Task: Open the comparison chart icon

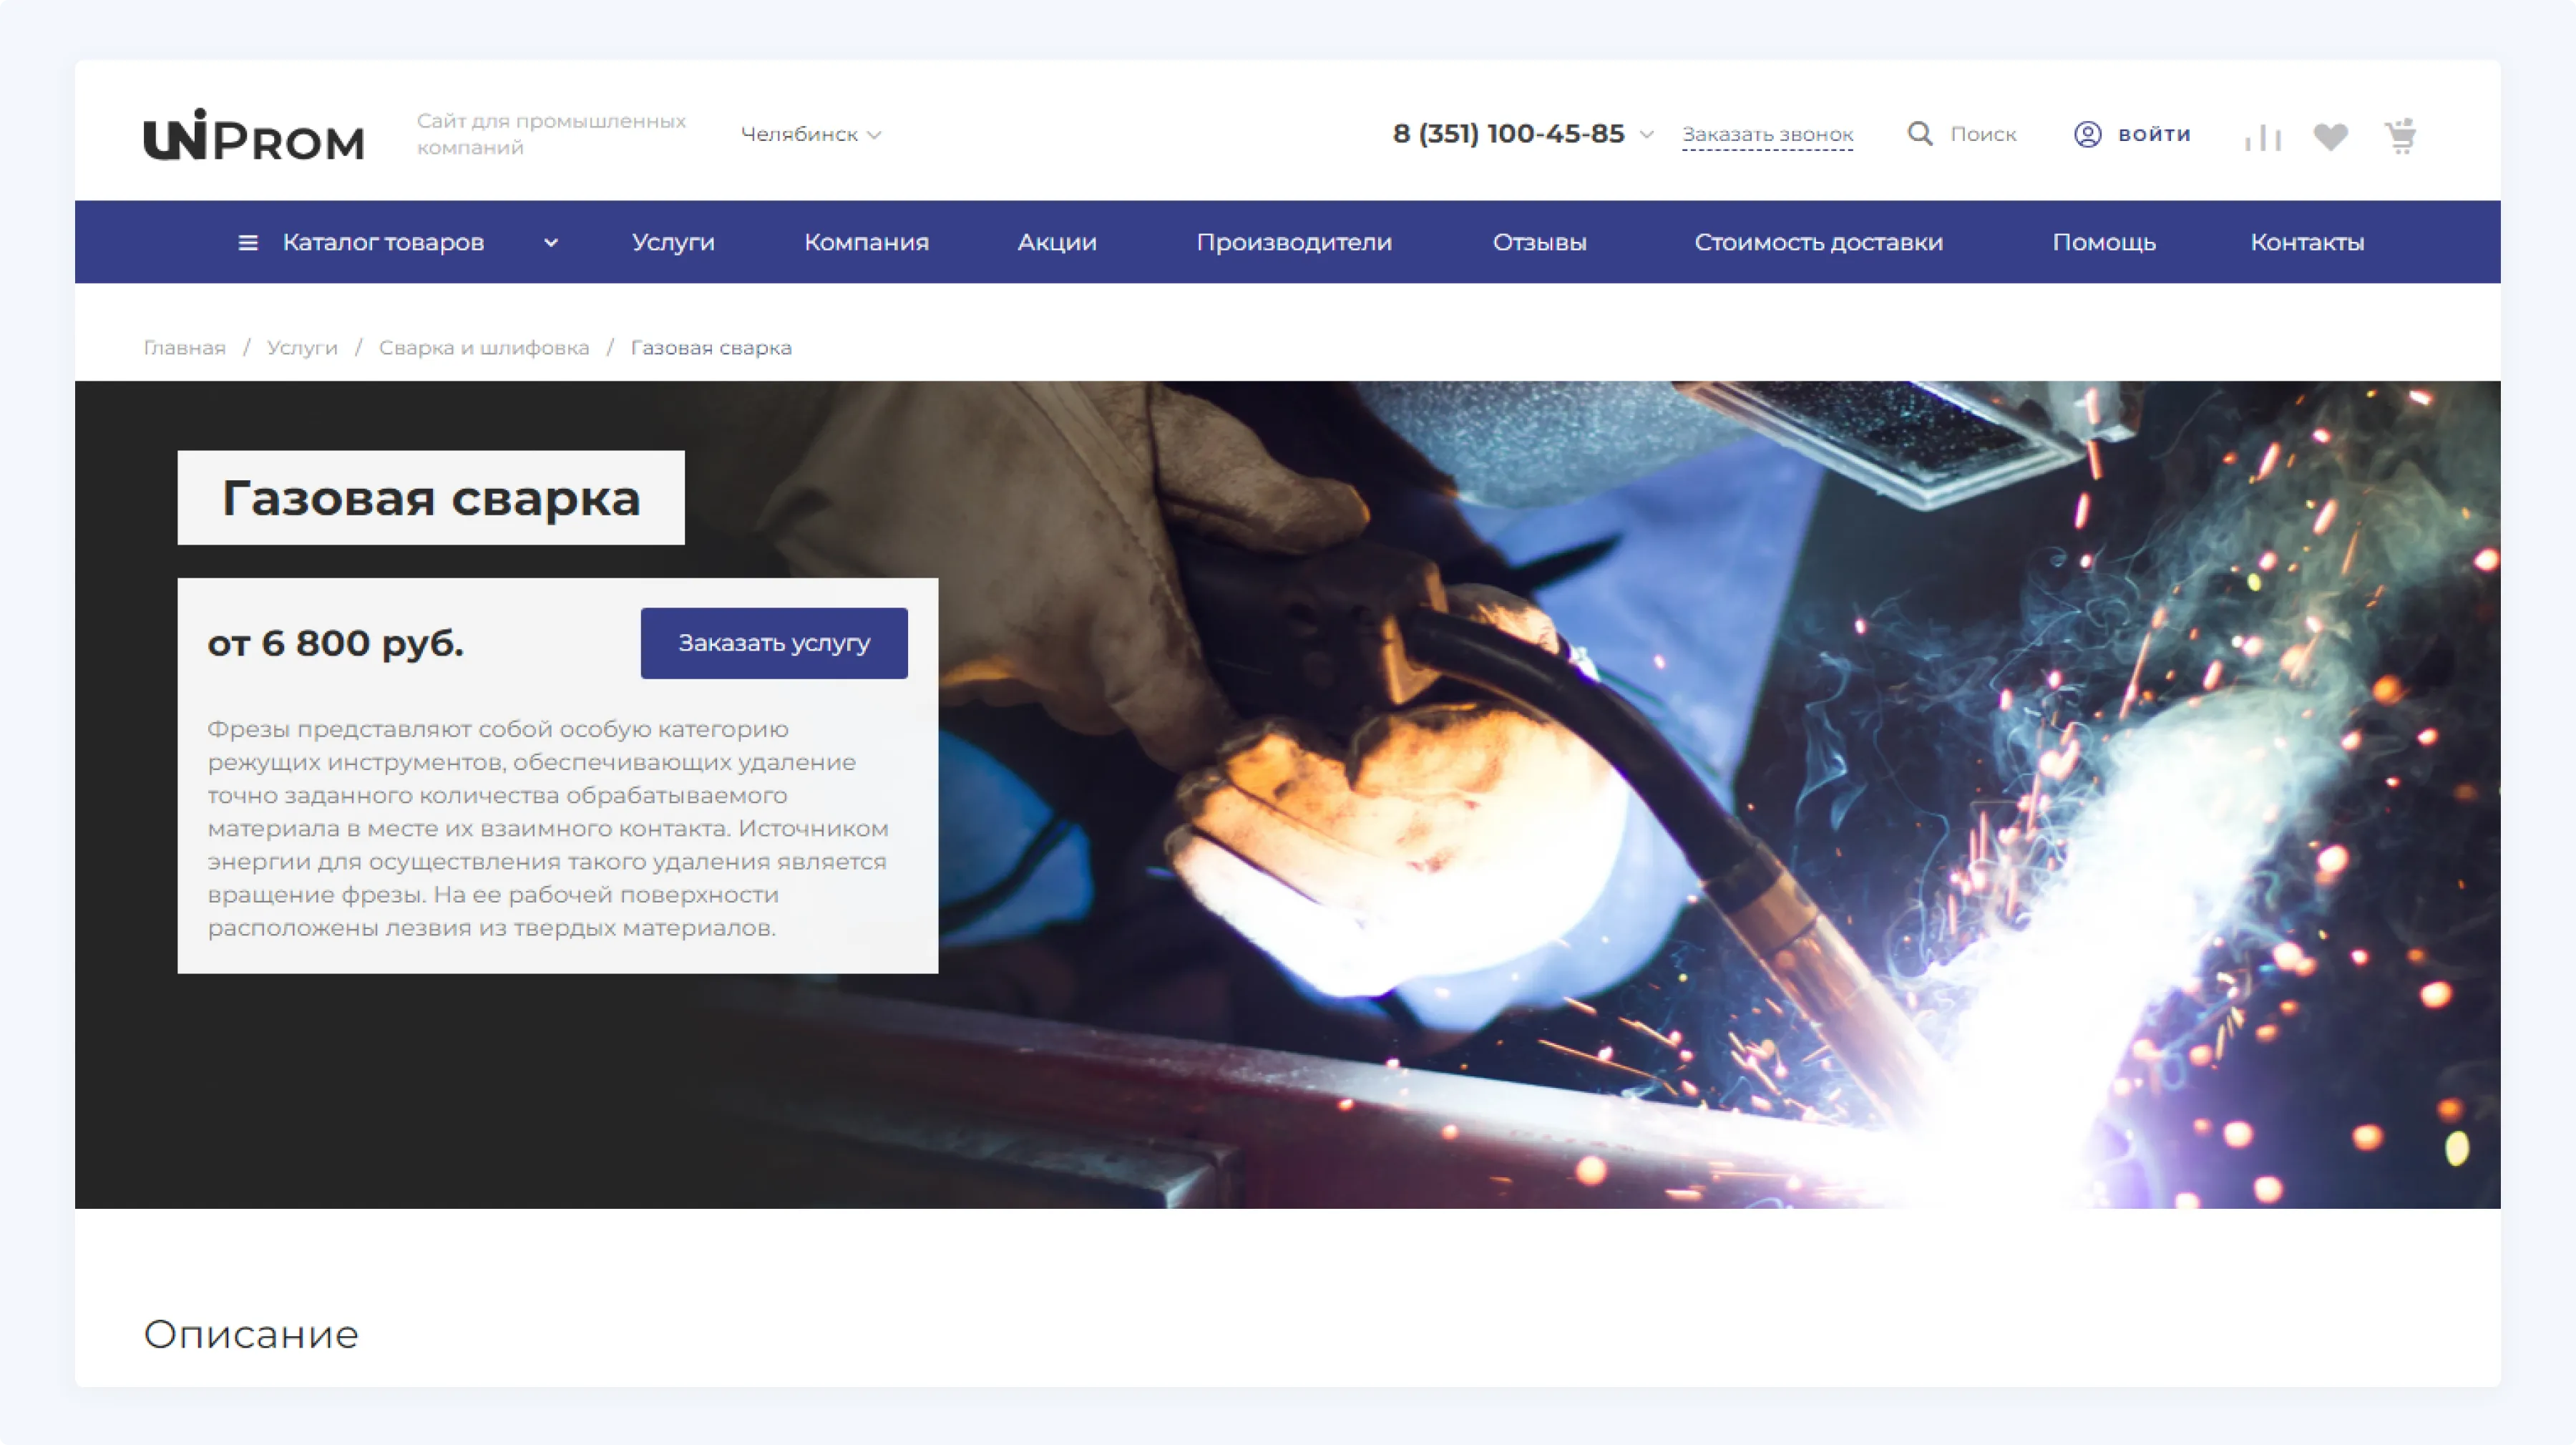Action: tap(2262, 136)
